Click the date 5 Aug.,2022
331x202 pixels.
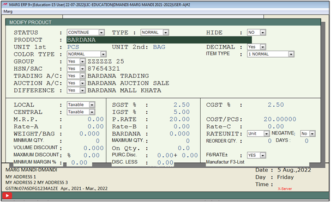[294, 170]
